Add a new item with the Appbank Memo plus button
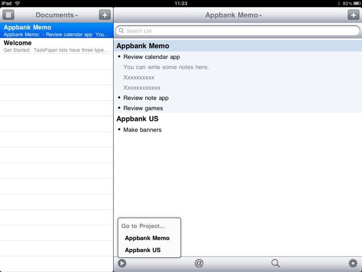Screen dimensions: 362x272 coord(354,15)
